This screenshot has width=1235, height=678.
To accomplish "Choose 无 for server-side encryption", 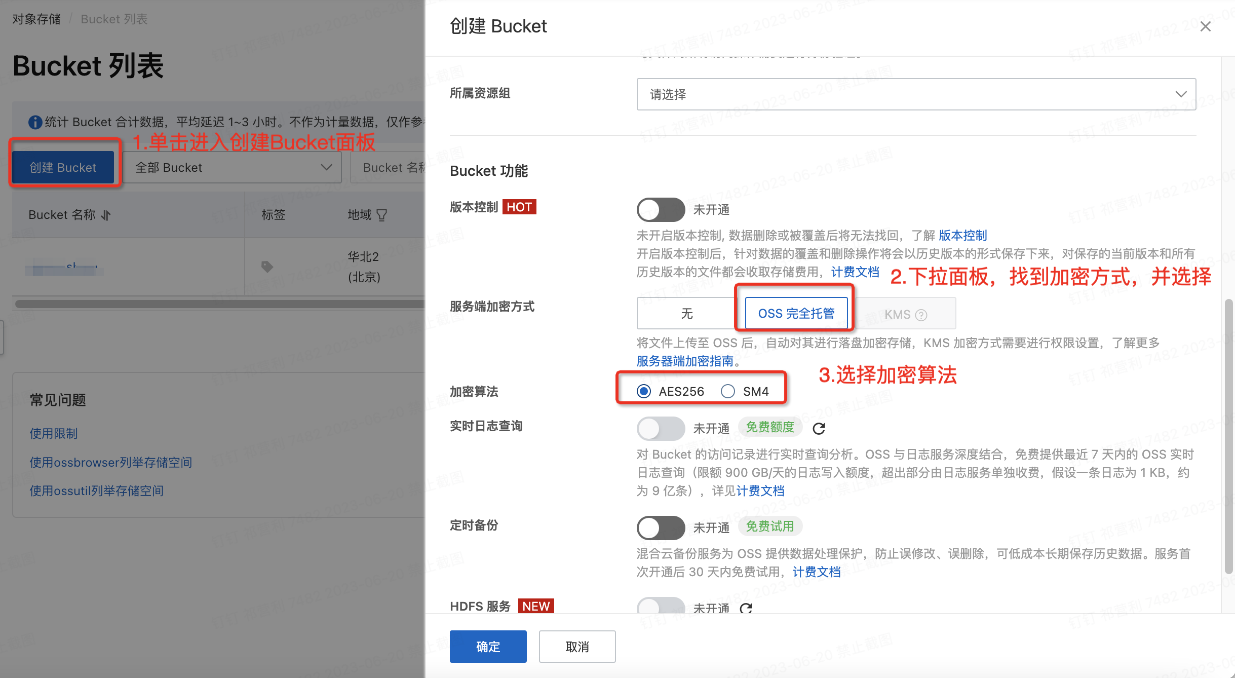I will tap(686, 314).
